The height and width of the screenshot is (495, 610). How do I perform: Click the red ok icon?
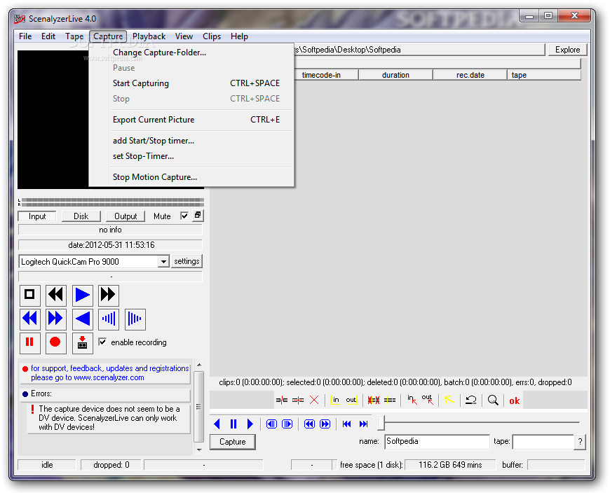pyautogui.click(x=515, y=400)
